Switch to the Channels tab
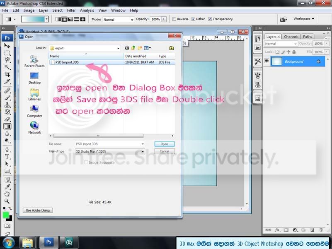 (291, 37)
